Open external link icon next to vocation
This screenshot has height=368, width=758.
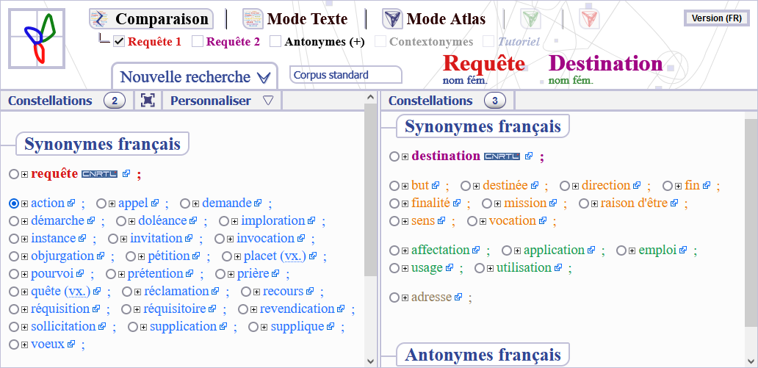pyautogui.click(x=543, y=221)
